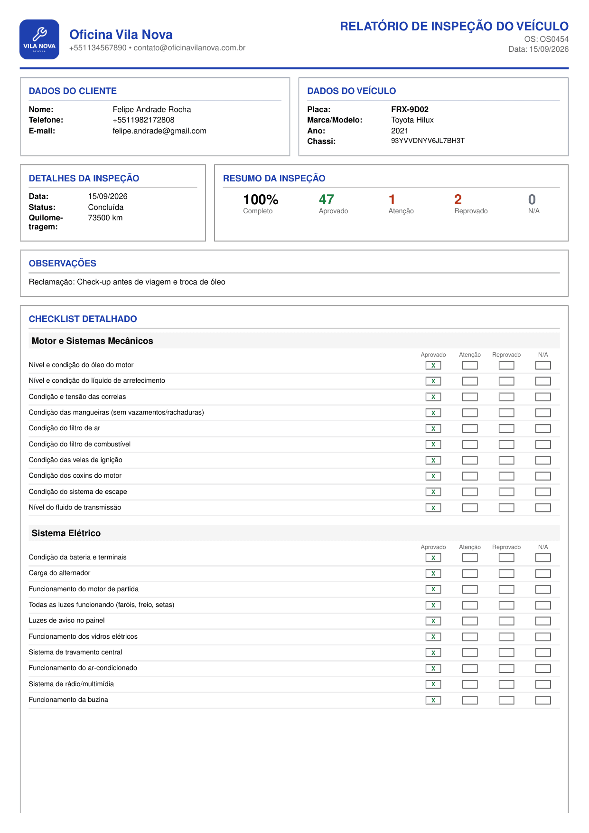Mark Reprovado for spark plugs row
This screenshot has height=833, width=589.
[506, 460]
